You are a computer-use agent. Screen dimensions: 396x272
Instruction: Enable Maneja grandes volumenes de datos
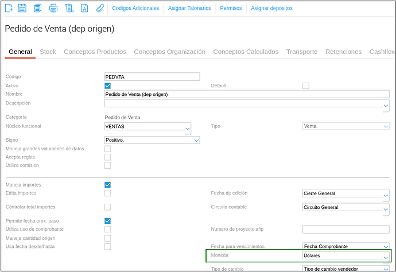(x=107, y=149)
